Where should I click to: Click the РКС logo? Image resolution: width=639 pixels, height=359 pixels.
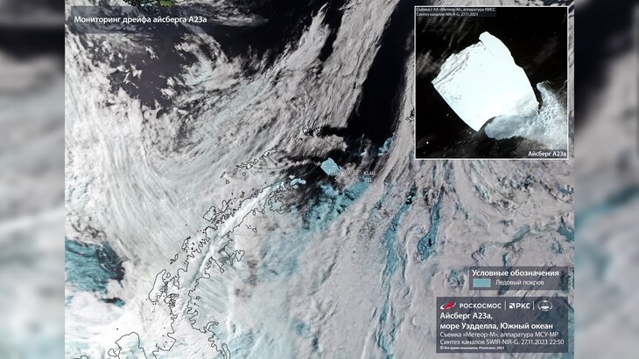(x=520, y=306)
